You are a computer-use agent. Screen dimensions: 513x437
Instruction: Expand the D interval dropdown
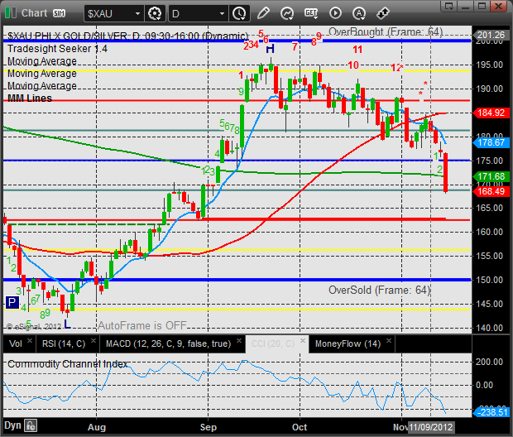pyautogui.click(x=222, y=13)
